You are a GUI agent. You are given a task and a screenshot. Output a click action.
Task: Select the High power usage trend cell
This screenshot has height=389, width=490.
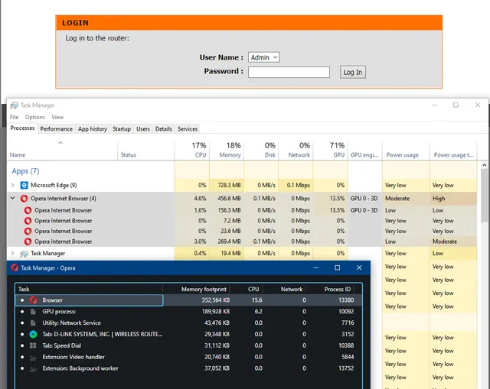453,199
